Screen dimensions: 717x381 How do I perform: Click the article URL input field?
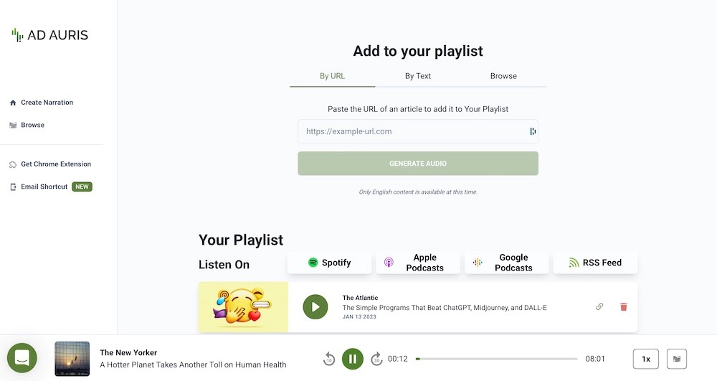tap(412, 131)
